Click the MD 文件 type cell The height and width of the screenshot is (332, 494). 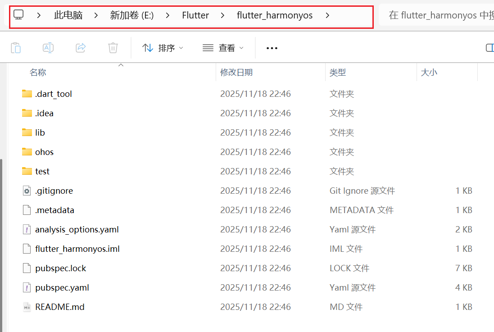(x=346, y=307)
